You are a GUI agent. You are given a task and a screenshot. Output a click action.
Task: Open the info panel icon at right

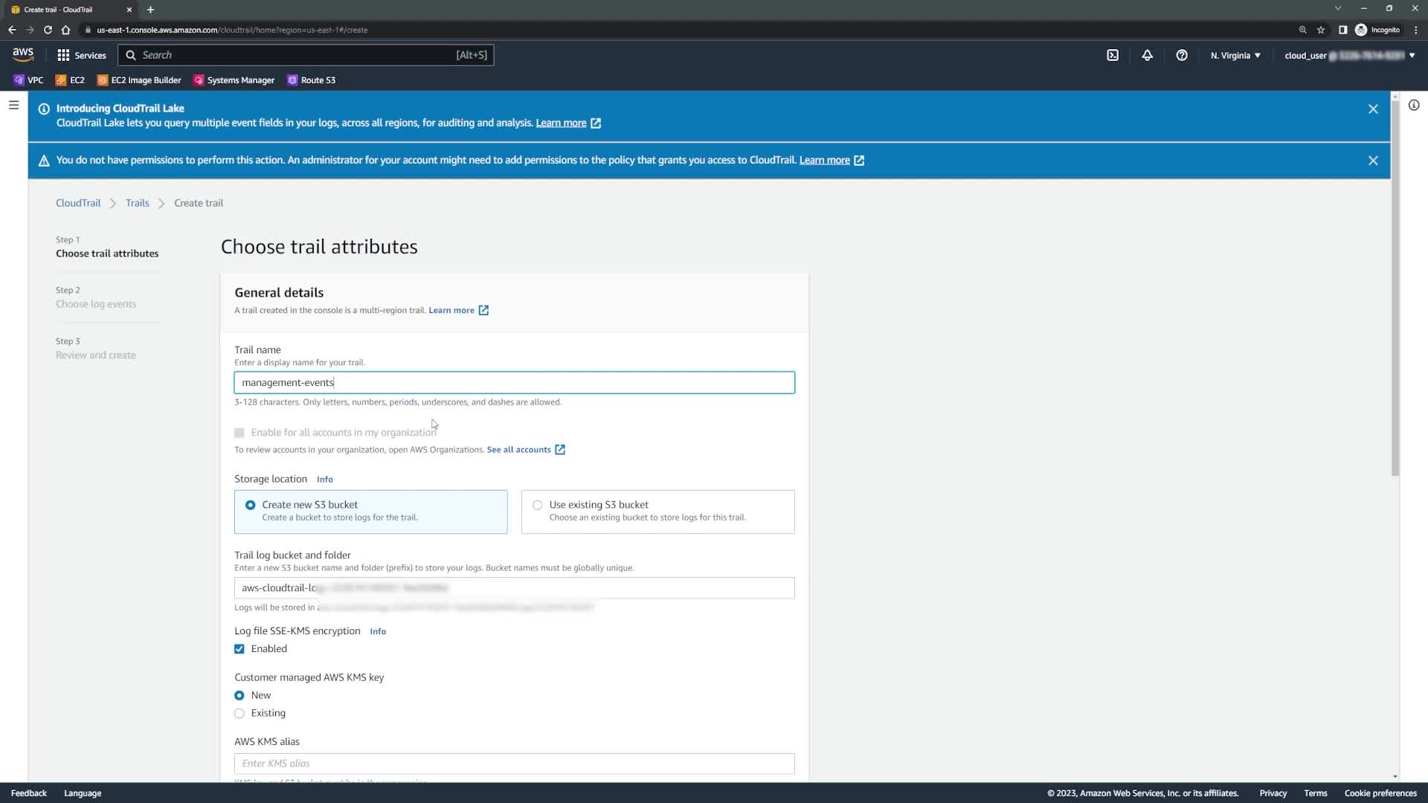coord(1413,106)
